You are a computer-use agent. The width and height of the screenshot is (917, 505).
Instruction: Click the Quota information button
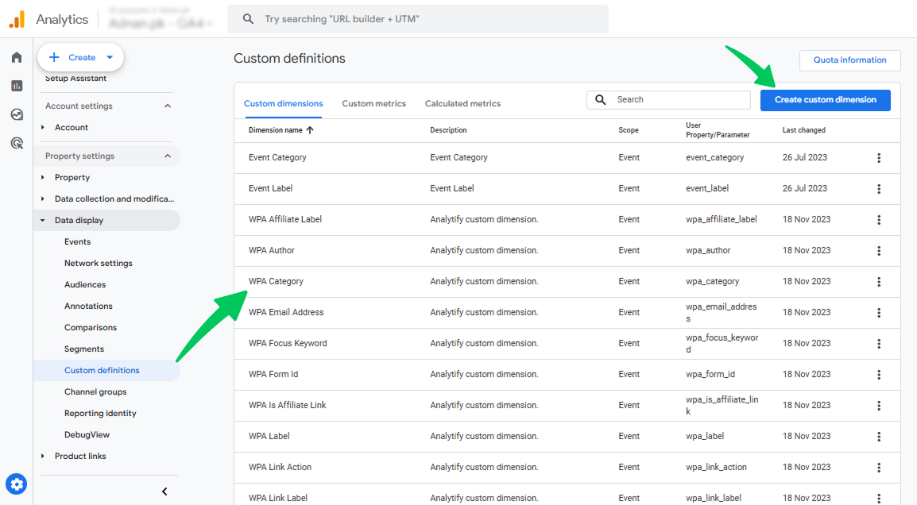pyautogui.click(x=849, y=60)
